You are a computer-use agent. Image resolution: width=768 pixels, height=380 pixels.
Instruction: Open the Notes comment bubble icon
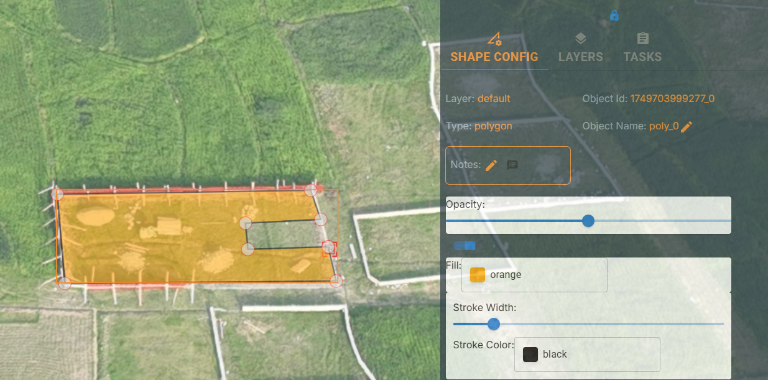click(512, 165)
